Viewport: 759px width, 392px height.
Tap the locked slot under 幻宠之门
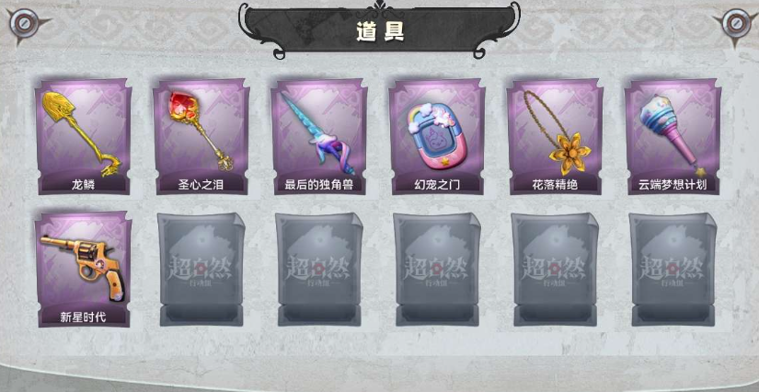(437, 269)
